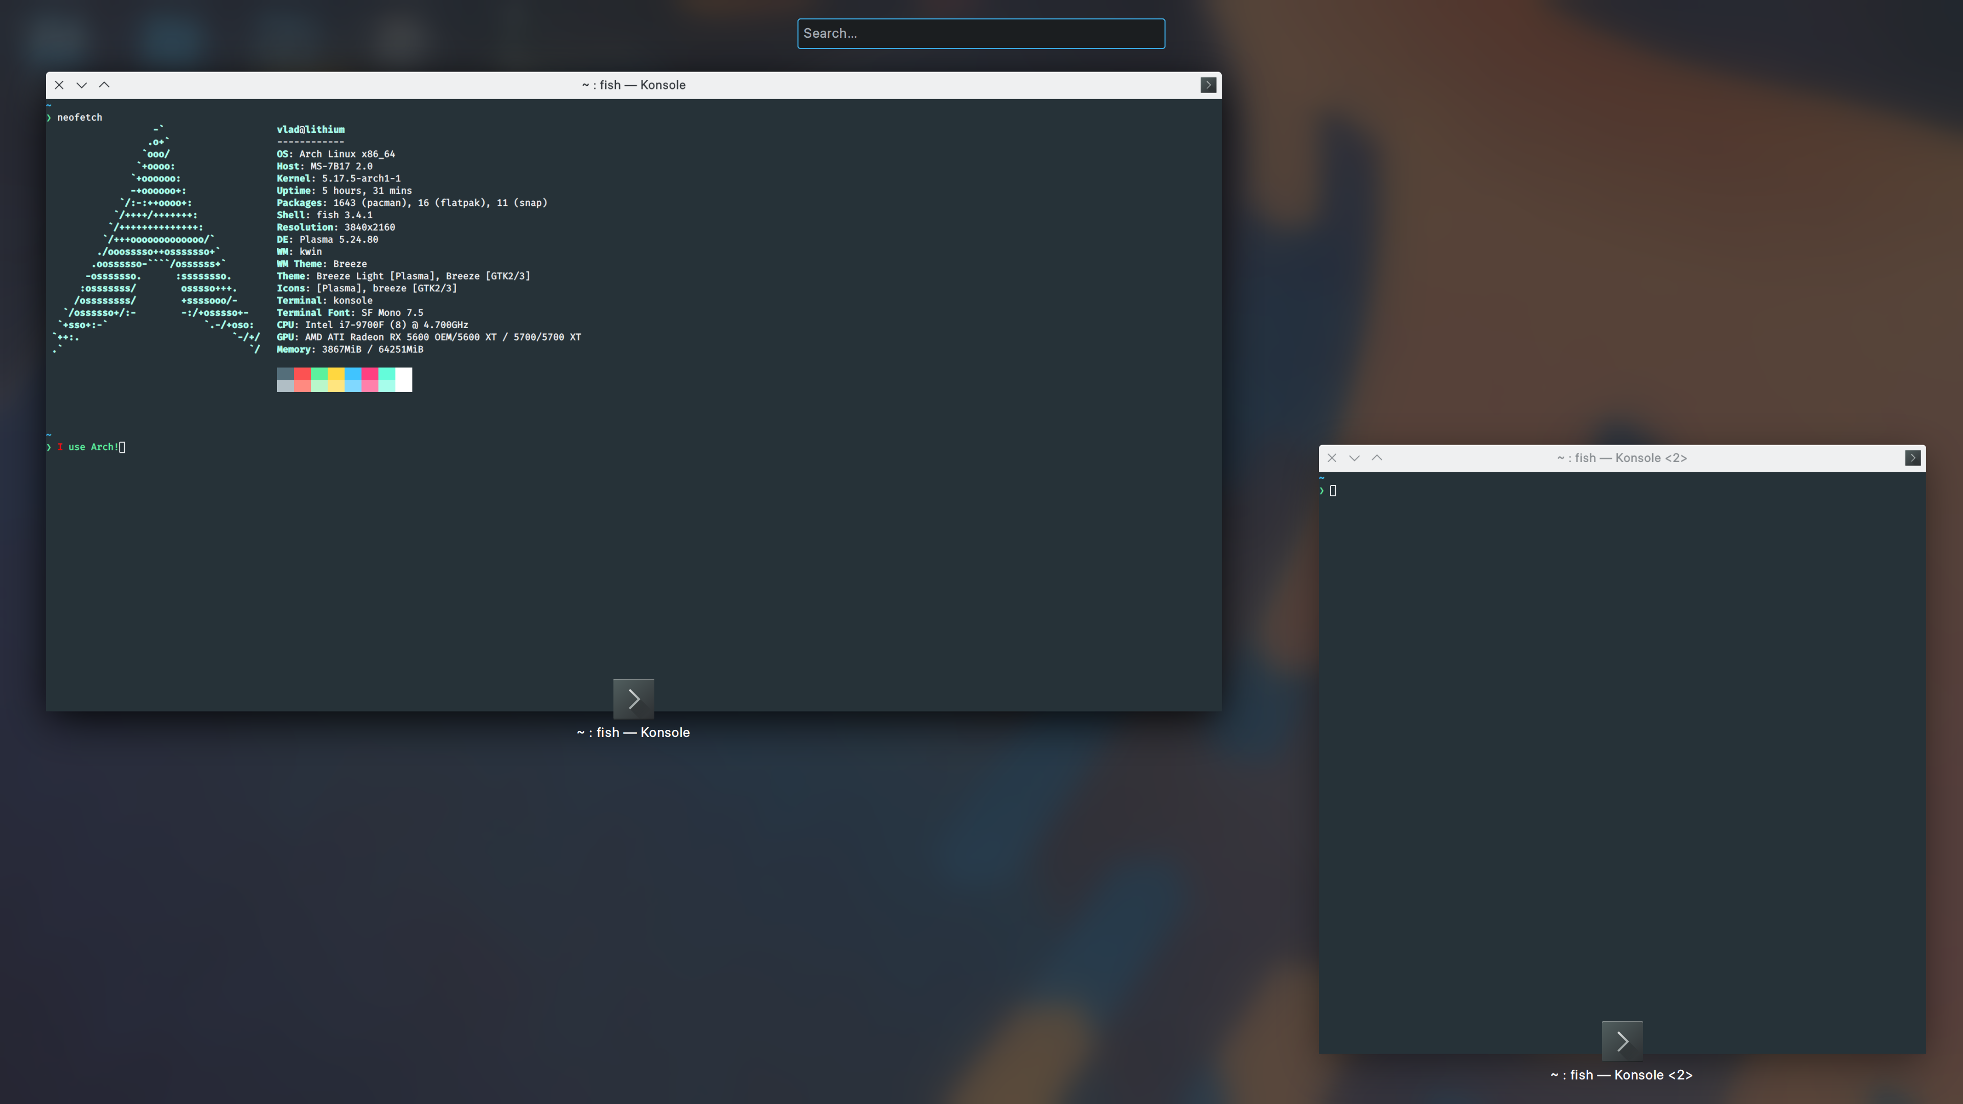Select the "~ : fish — Konsole <2>" label under the second window
The width and height of the screenshot is (1963, 1104).
pos(1621,1075)
